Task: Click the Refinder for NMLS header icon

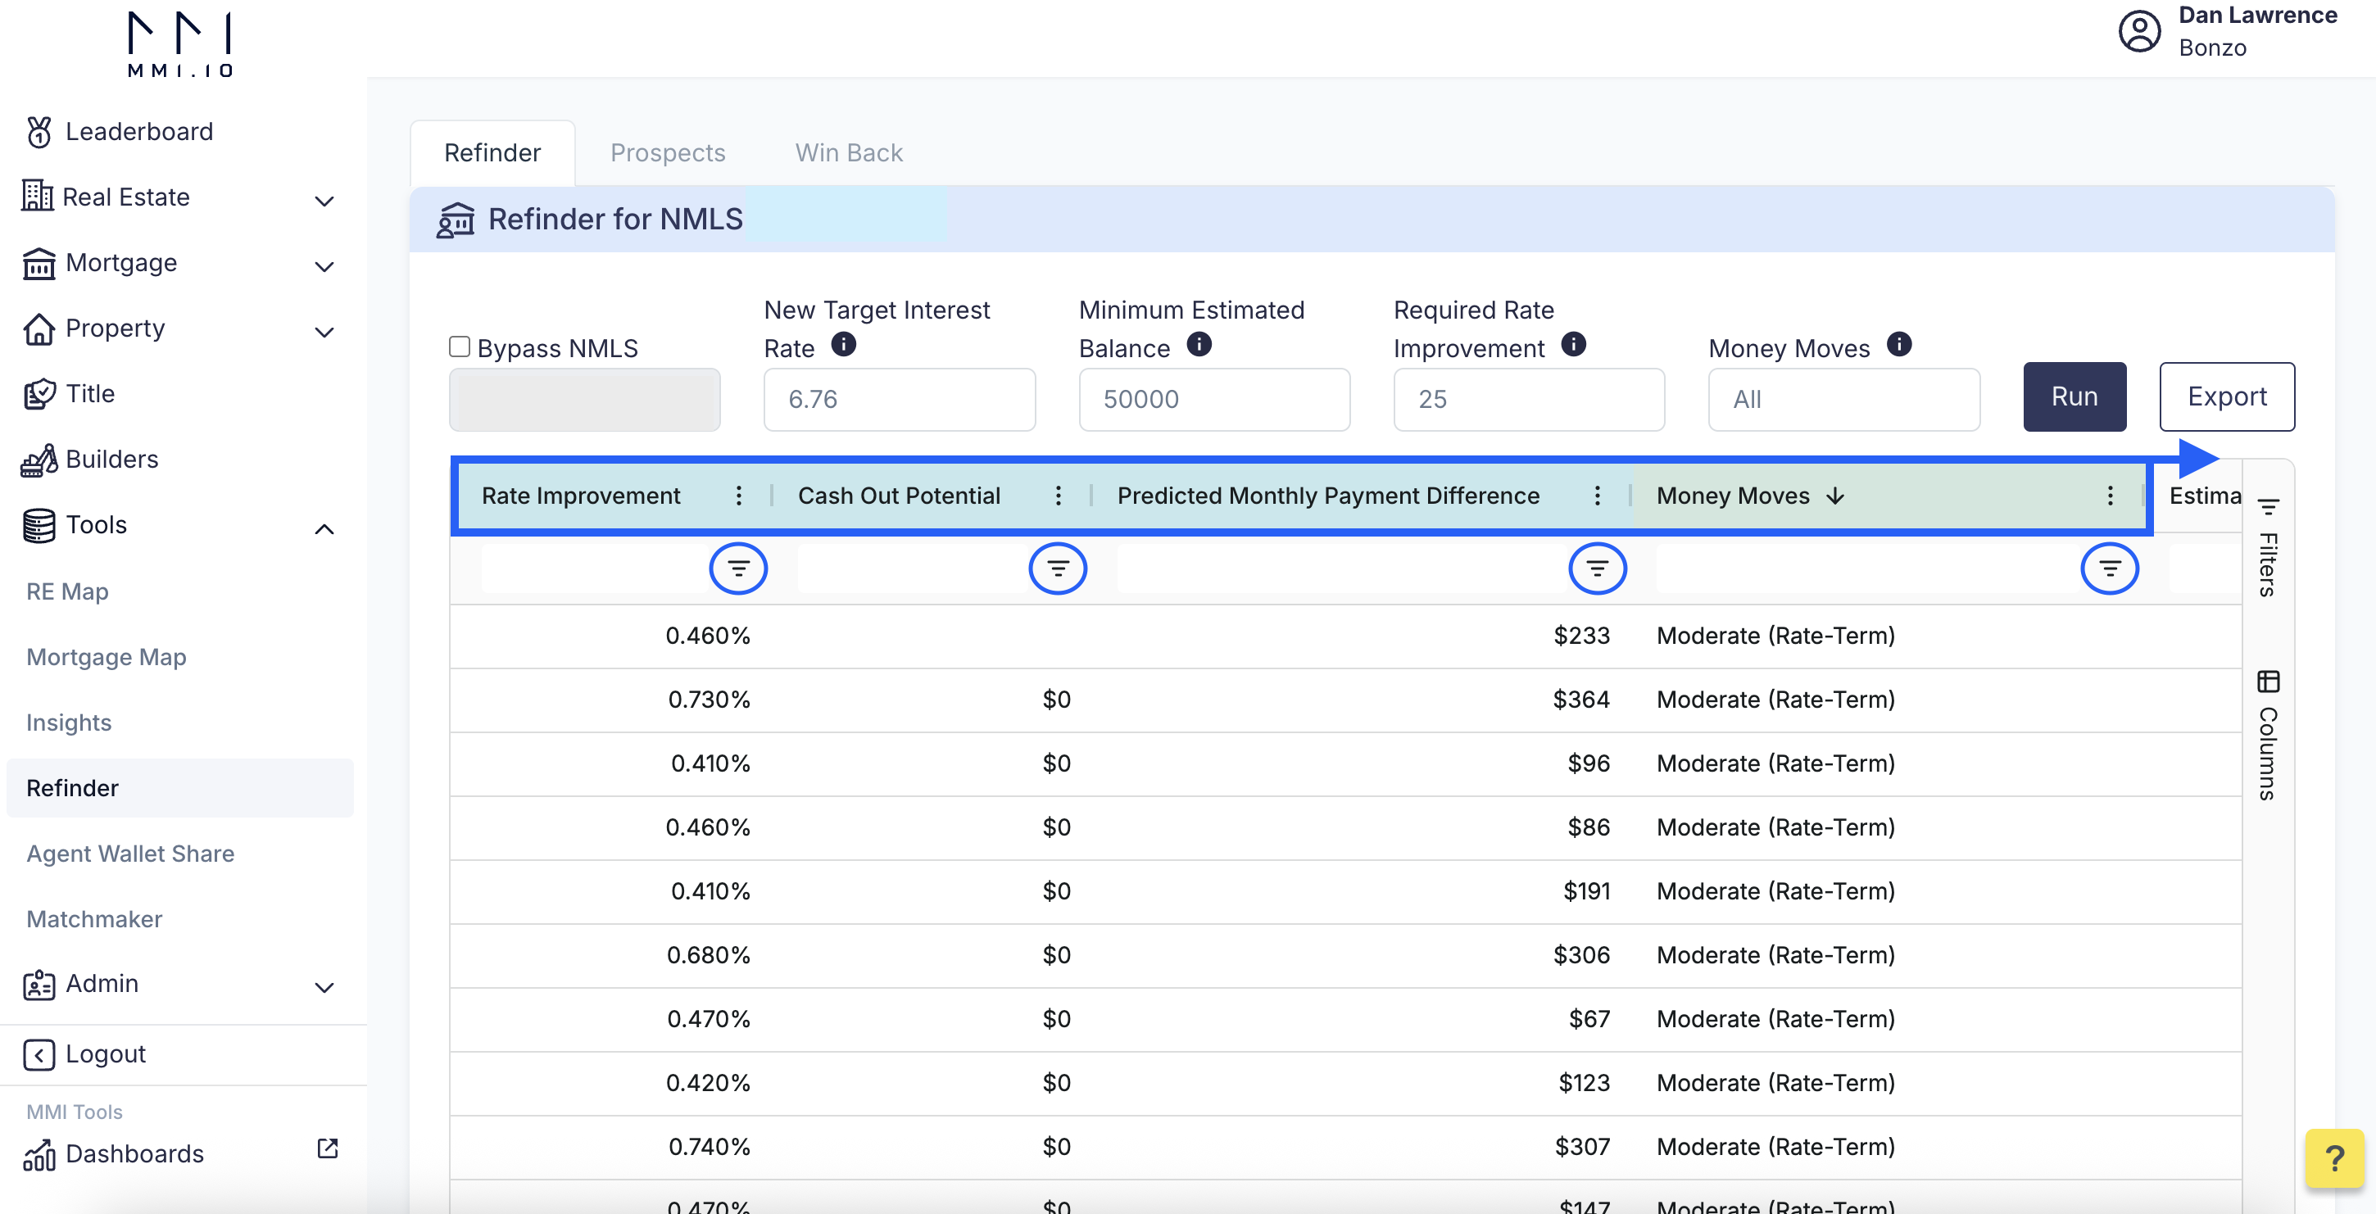Action: pyautogui.click(x=455, y=220)
